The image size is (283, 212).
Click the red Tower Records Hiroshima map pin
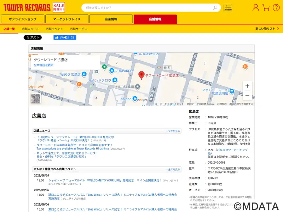(141, 75)
